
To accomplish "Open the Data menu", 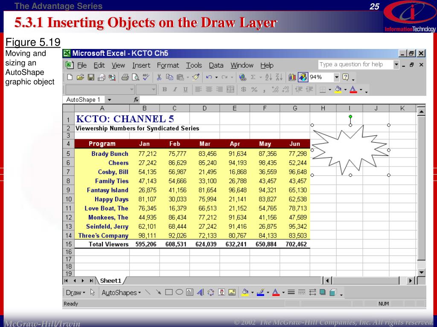I will click(216, 65).
